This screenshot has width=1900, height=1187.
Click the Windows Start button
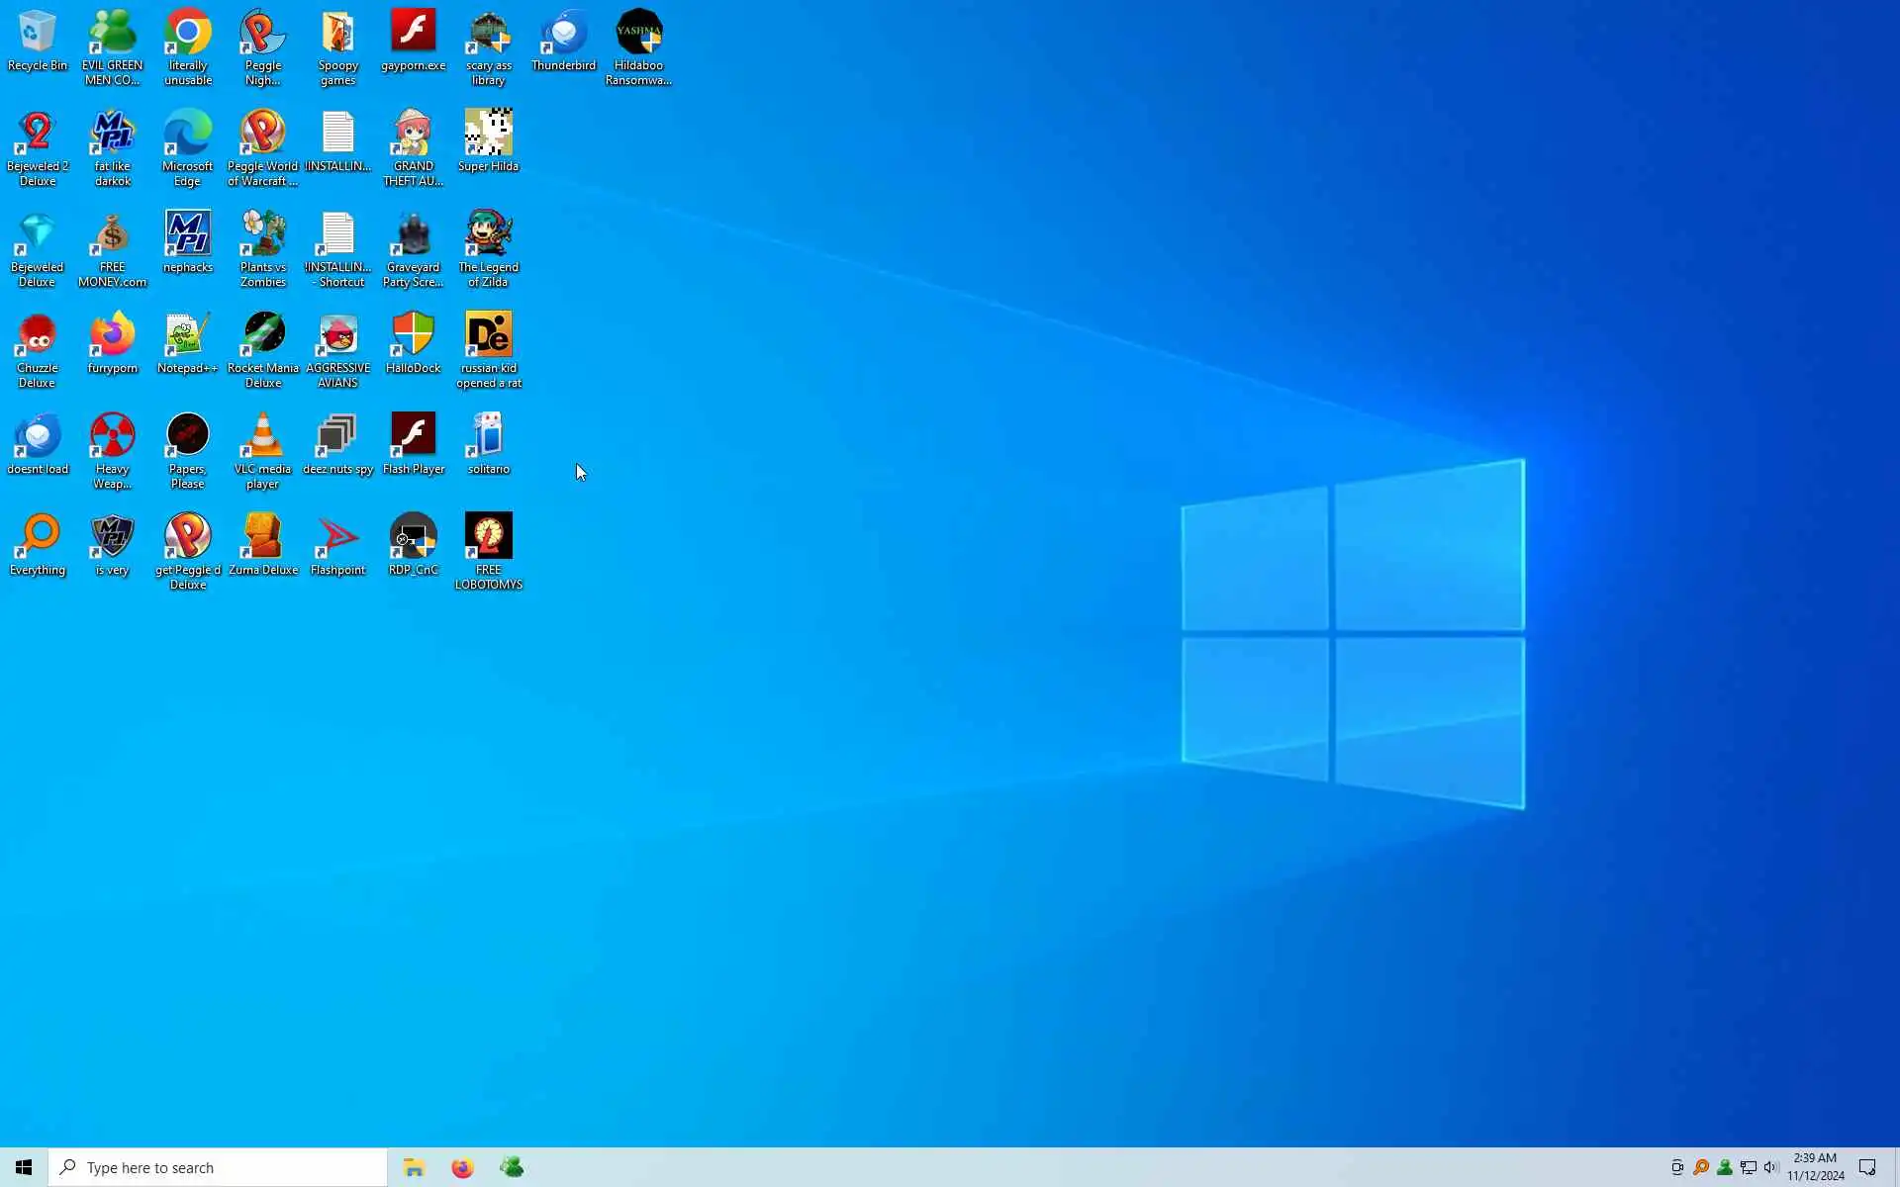point(24,1167)
